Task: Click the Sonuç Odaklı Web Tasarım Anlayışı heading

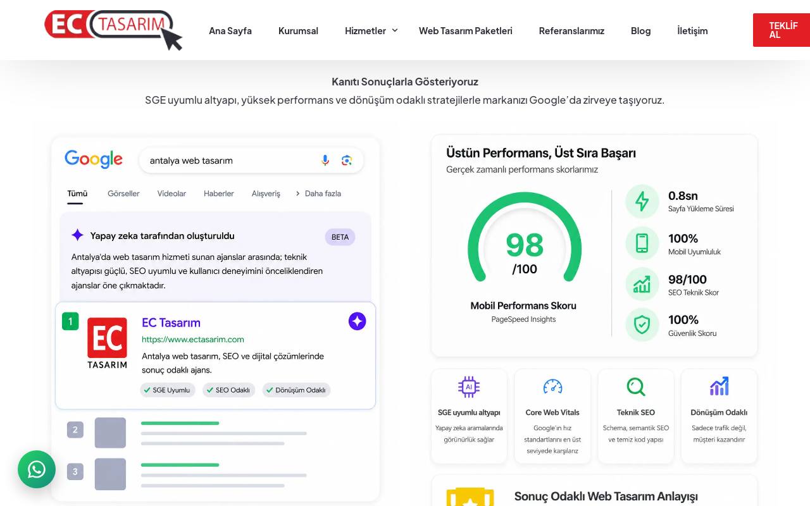Action: [606, 497]
